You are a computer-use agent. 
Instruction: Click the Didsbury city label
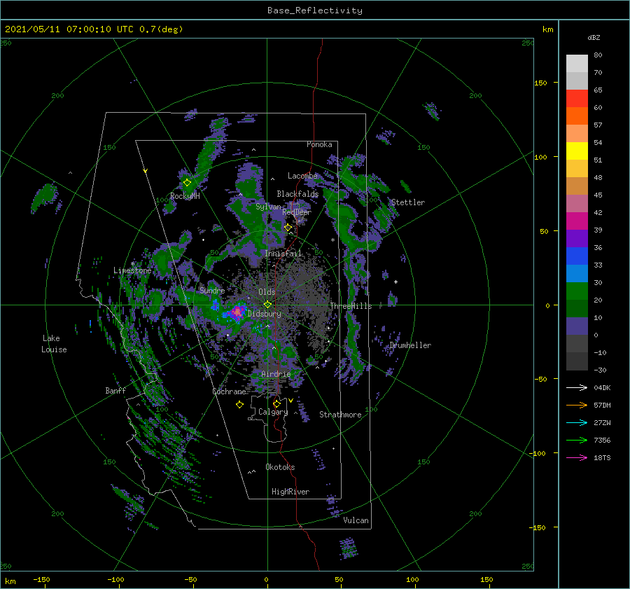pos(265,314)
